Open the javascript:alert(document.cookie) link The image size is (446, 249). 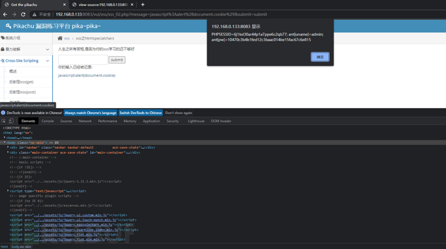[87, 76]
